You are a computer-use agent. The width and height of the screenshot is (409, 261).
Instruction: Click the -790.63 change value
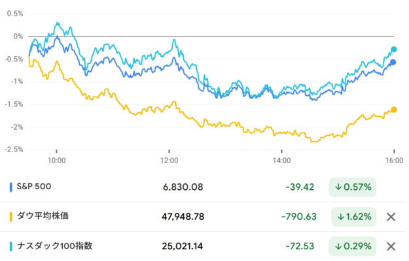297,217
